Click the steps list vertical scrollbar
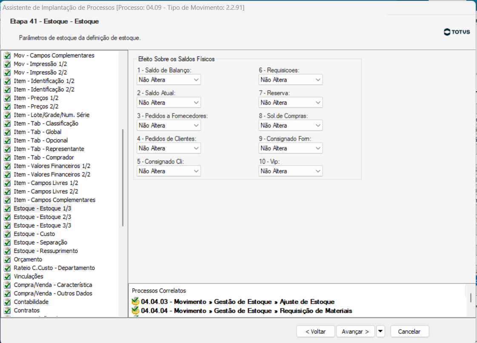 tap(123, 178)
